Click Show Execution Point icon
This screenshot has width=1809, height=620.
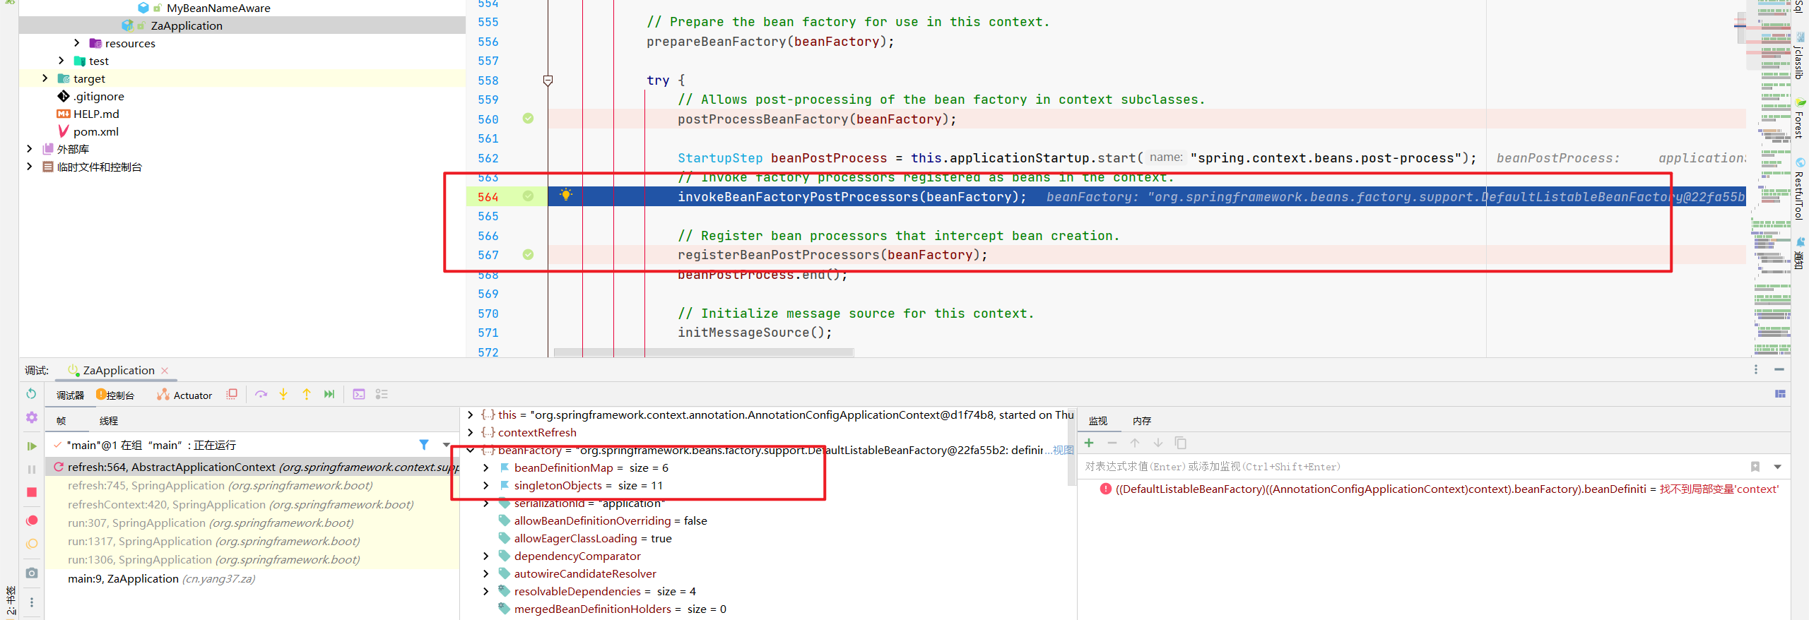(231, 394)
